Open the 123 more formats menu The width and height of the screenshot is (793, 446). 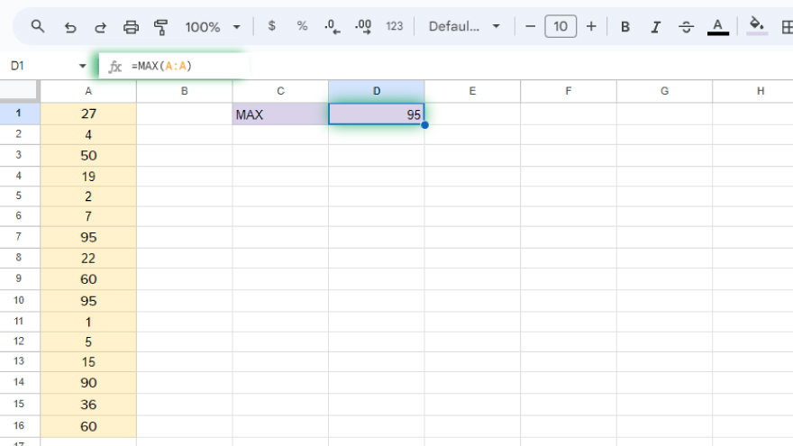(395, 26)
